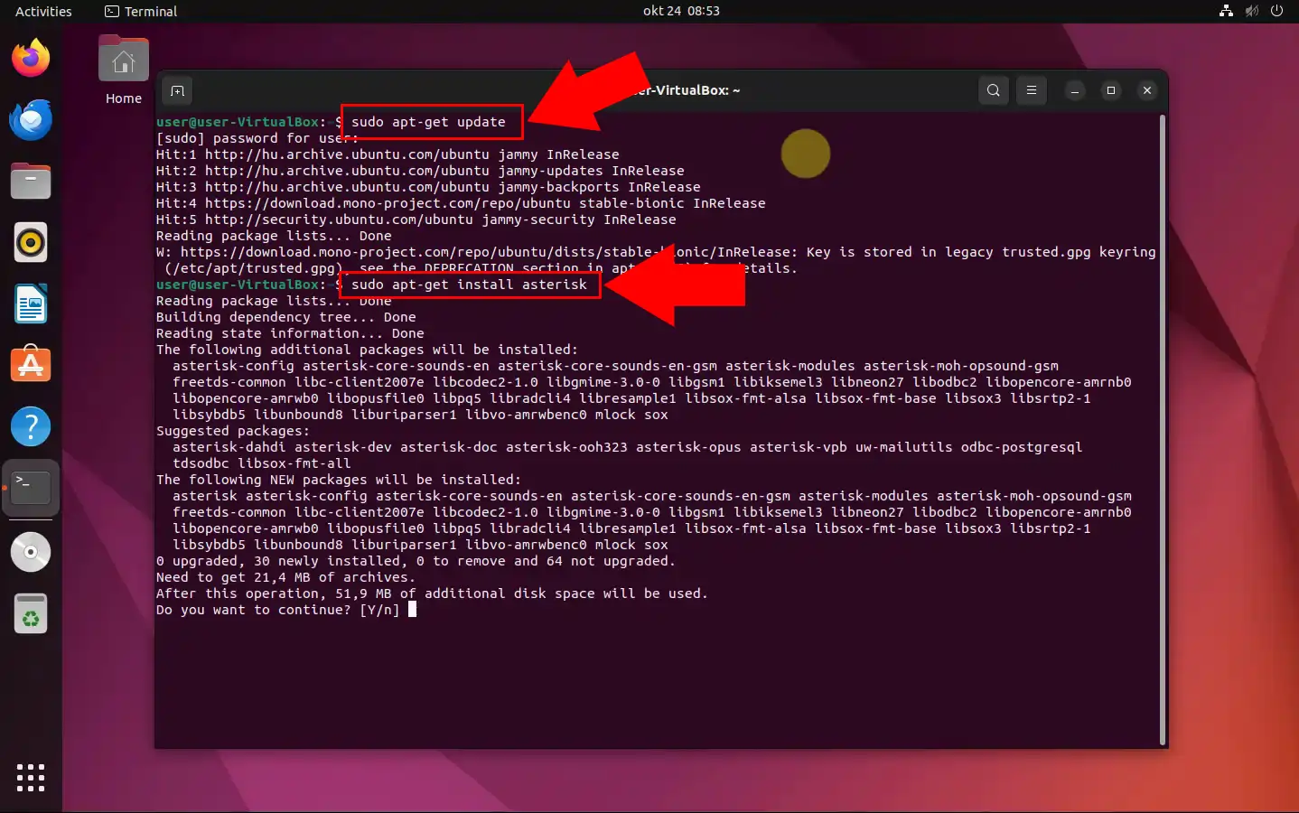1299x813 pixels.
Task: Open a new terminal tab
Action: pos(177,90)
